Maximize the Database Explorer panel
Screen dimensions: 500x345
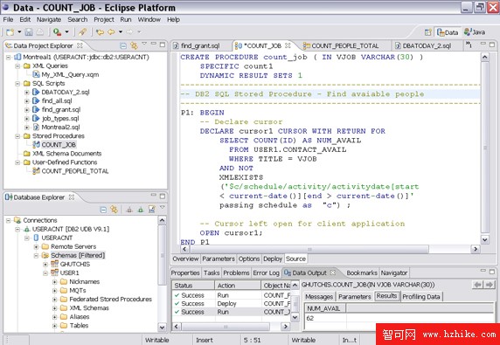[163, 197]
